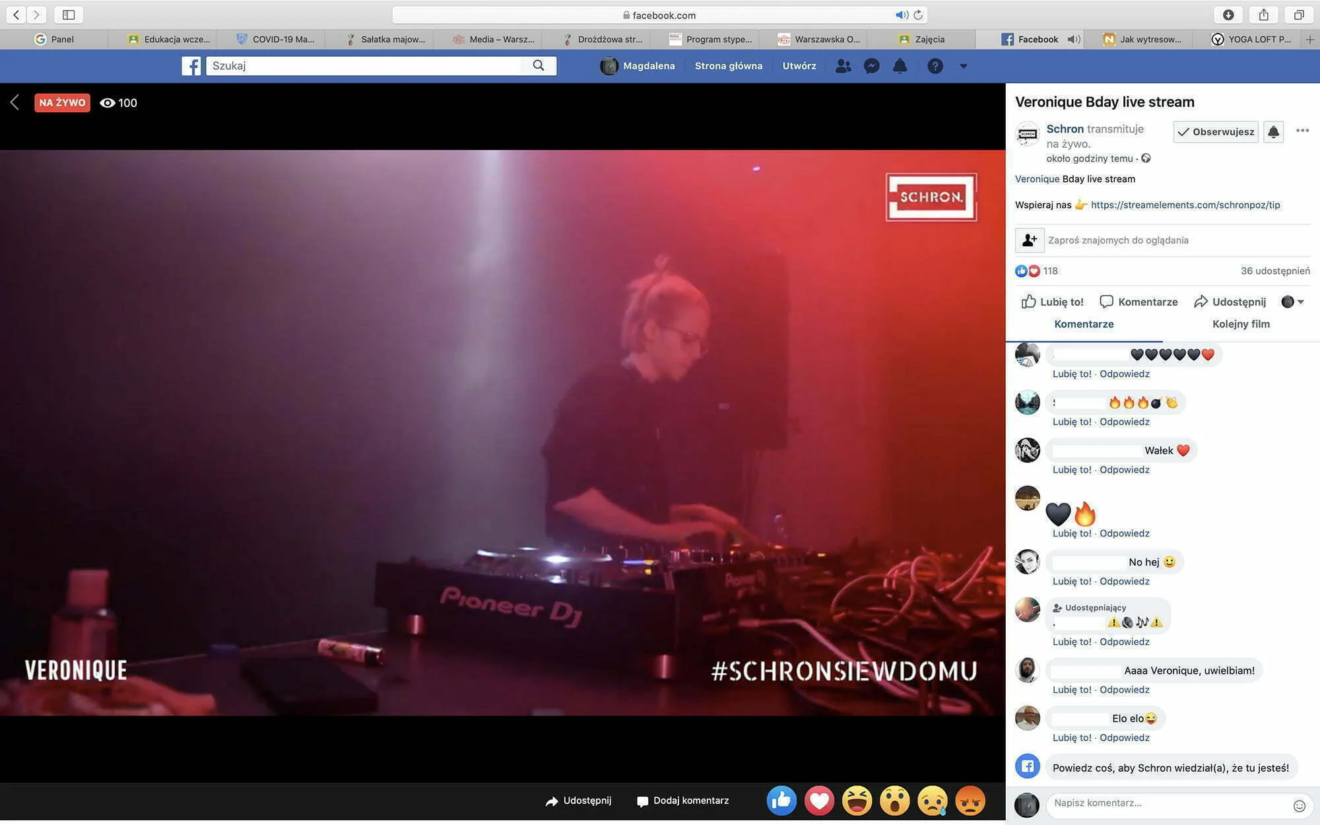
Task: Like the Wałek comment
Action: coord(1072,470)
